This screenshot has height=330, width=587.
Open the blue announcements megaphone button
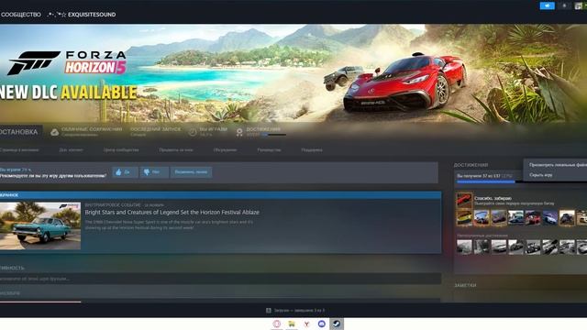(x=547, y=5)
